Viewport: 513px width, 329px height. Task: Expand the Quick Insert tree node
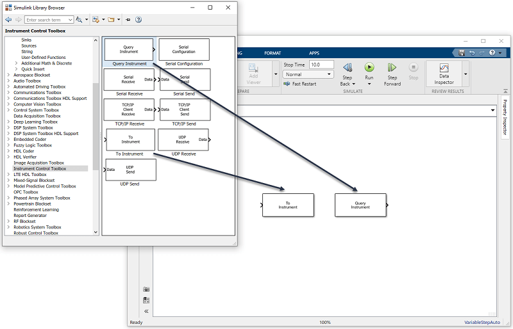coord(17,69)
